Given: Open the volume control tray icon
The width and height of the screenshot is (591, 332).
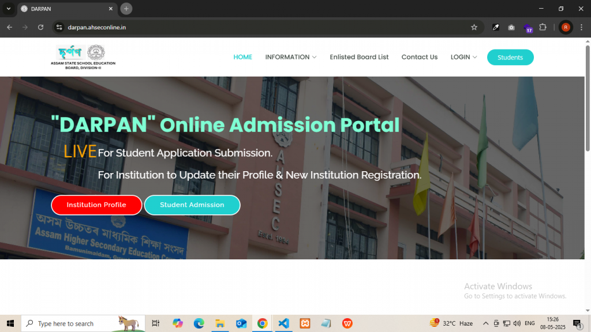Looking at the screenshot, I should [x=517, y=323].
